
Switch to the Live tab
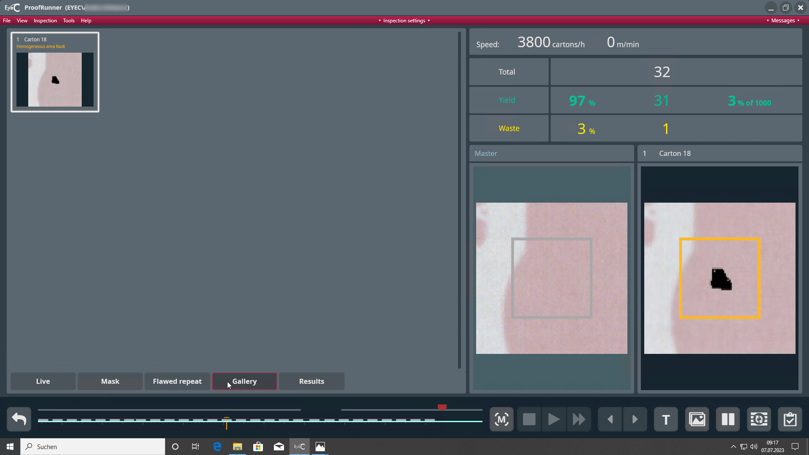43,381
